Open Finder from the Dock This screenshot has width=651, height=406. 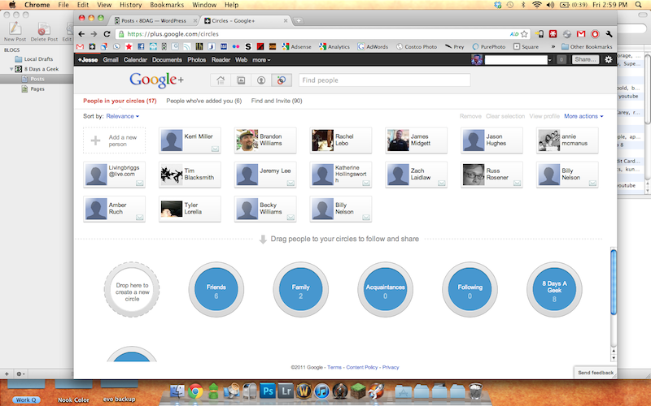tap(177, 391)
